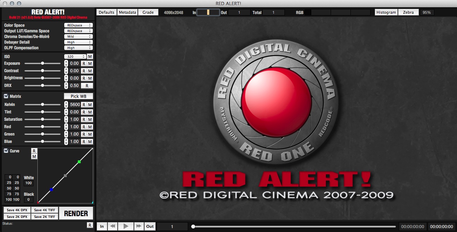Click the Kelvin value stepper arrows
Screen dimensions: 457x232
(x=66, y=105)
